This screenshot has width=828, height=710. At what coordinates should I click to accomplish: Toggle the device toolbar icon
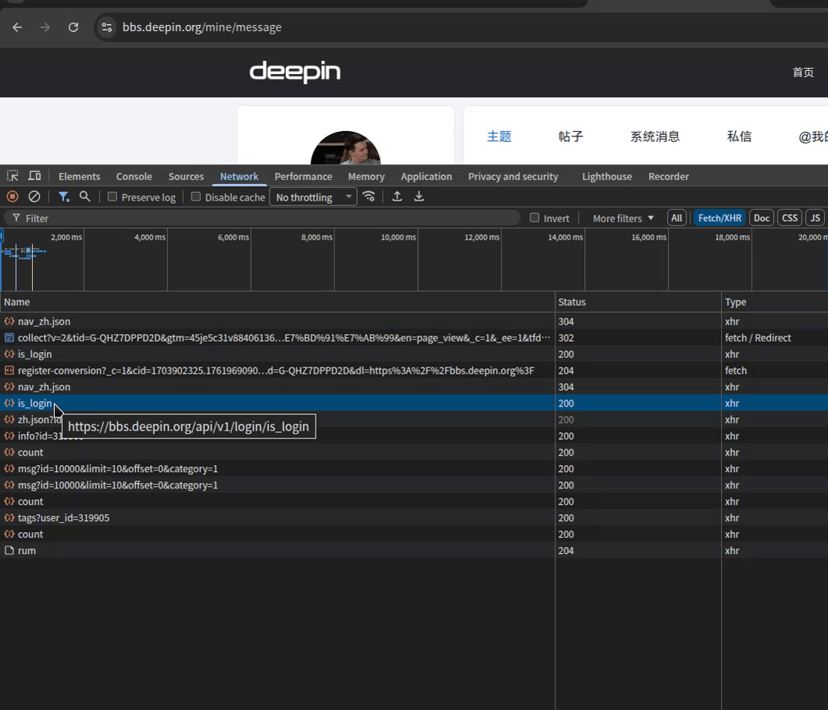click(34, 176)
